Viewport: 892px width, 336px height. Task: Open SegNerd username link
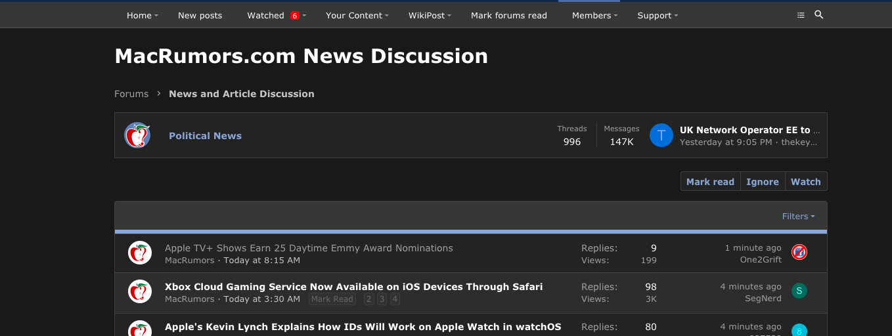pyautogui.click(x=763, y=299)
